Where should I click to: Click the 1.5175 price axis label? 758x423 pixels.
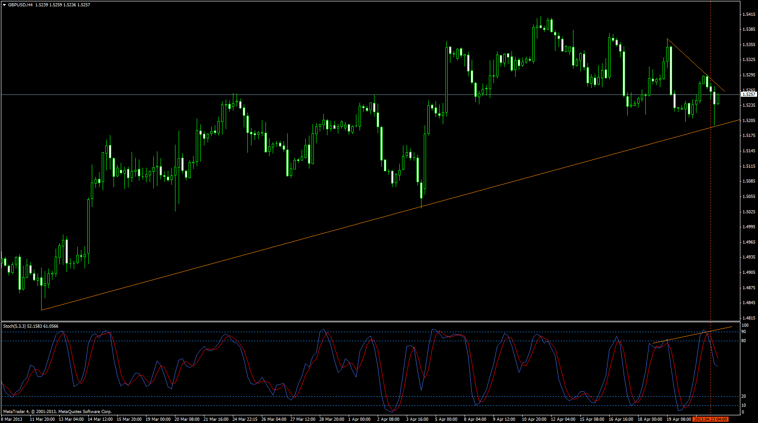pos(749,136)
